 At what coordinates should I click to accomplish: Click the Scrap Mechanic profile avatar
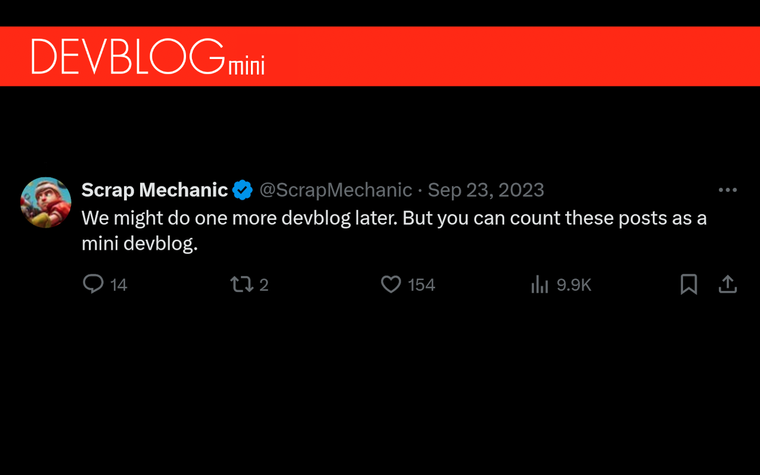point(46,203)
